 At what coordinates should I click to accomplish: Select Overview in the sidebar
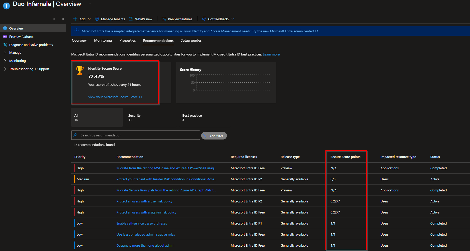[33, 28]
